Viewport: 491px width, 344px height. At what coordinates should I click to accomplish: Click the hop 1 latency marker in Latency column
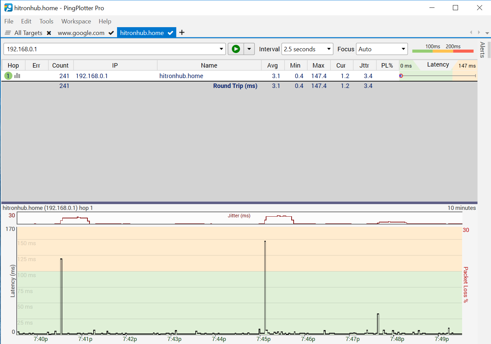point(401,76)
